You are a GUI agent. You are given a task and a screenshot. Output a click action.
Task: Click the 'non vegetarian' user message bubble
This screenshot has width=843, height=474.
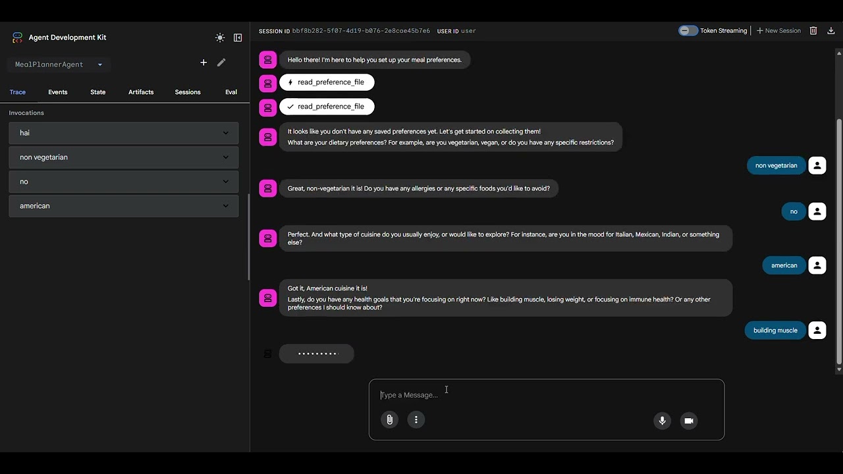point(776,165)
